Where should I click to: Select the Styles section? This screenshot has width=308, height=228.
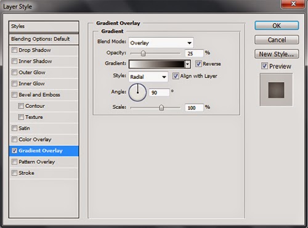44,26
